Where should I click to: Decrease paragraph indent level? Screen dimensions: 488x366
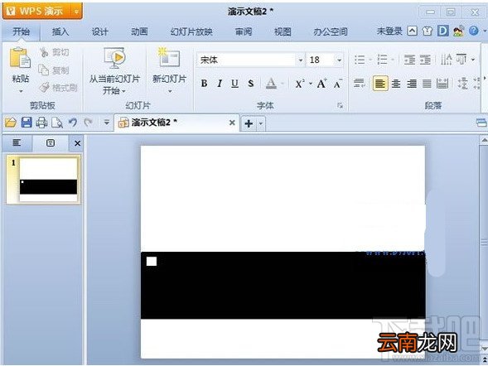(x=409, y=60)
